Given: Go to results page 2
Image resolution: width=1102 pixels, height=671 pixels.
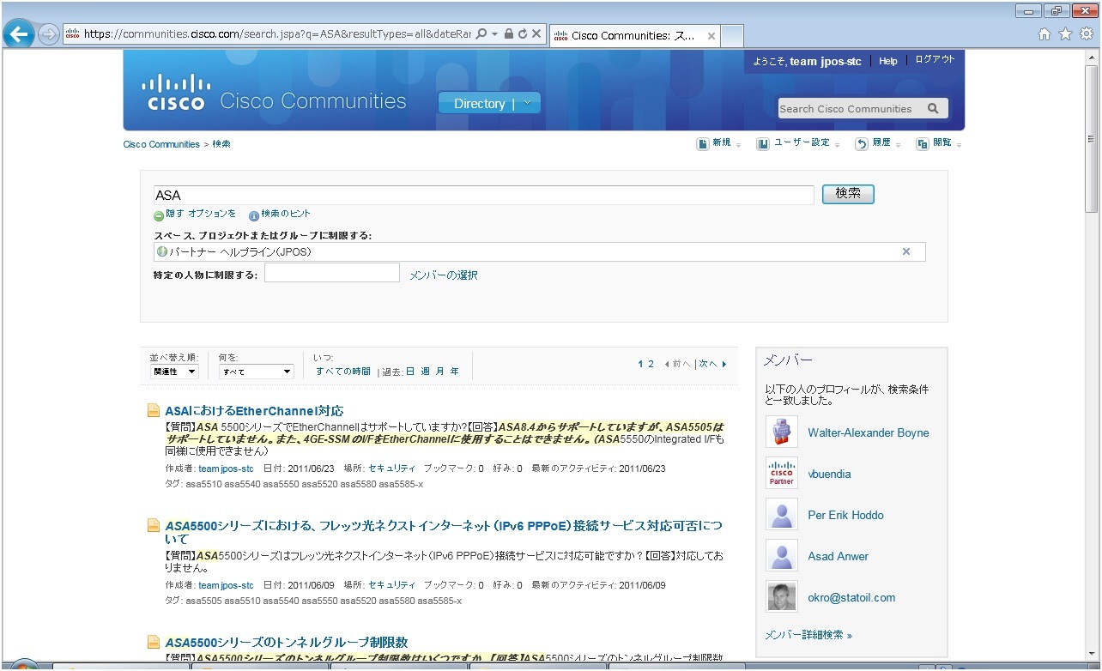Looking at the screenshot, I should pyautogui.click(x=651, y=364).
